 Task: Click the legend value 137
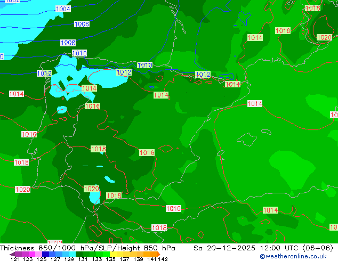124,259
